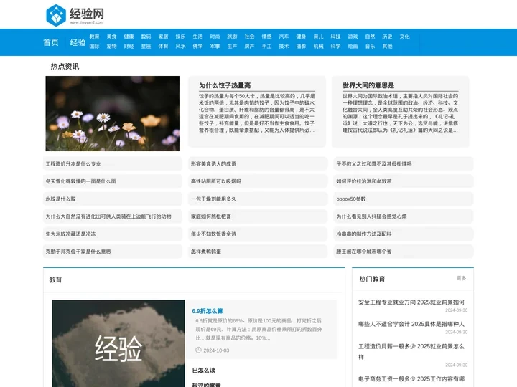
Task: Go to the 健康 category
Action: [129, 37]
